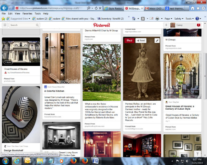Click the address bar search magnifier icon

pyautogui.click(x=89, y=8)
